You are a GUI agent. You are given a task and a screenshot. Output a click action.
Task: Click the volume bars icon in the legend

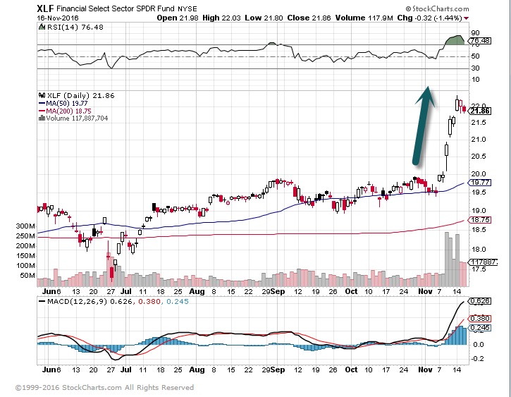[x=42, y=118]
